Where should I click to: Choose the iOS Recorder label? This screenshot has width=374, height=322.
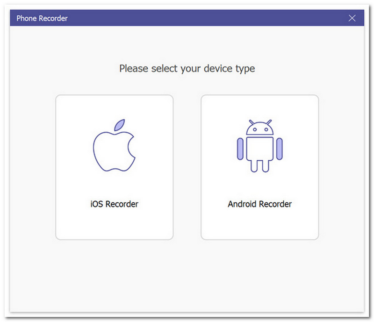(114, 204)
